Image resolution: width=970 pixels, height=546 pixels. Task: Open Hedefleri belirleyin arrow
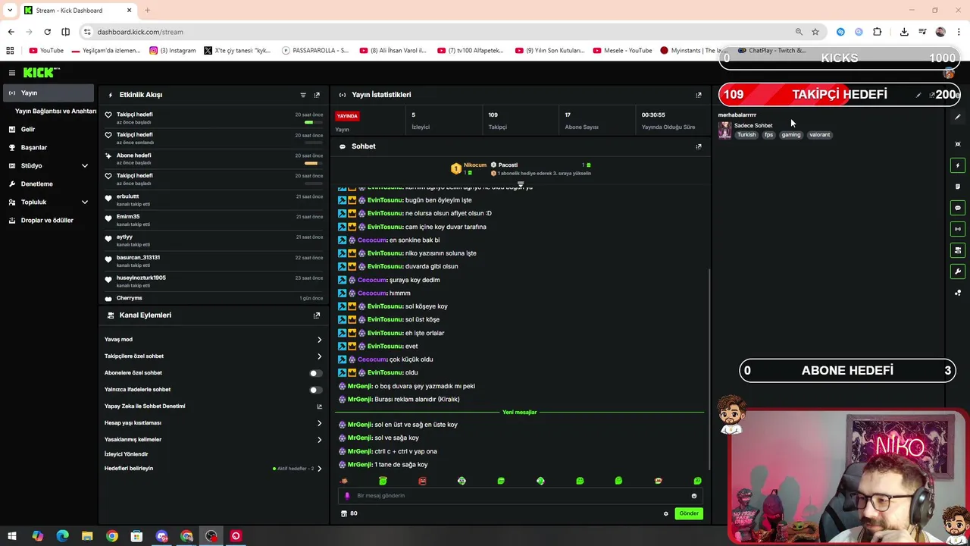[319, 469]
